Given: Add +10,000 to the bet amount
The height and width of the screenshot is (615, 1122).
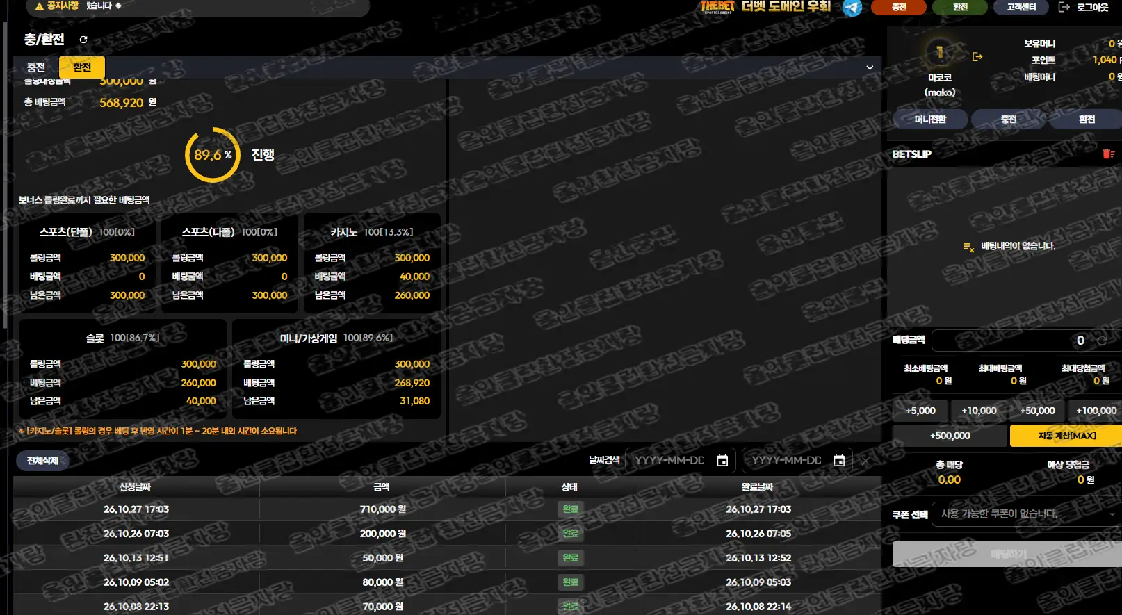Looking at the screenshot, I should point(979,411).
